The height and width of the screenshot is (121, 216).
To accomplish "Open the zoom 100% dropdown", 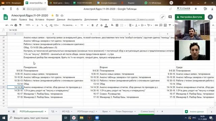I will pyautogui.click(x=29, y=25).
